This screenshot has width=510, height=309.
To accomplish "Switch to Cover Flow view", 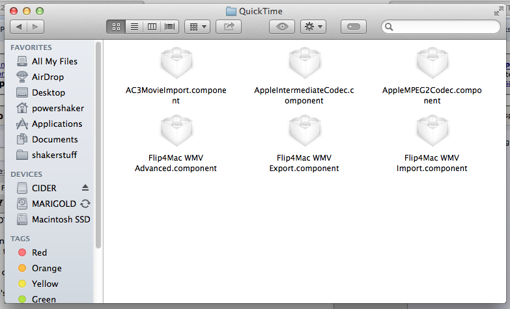I will pyautogui.click(x=170, y=27).
